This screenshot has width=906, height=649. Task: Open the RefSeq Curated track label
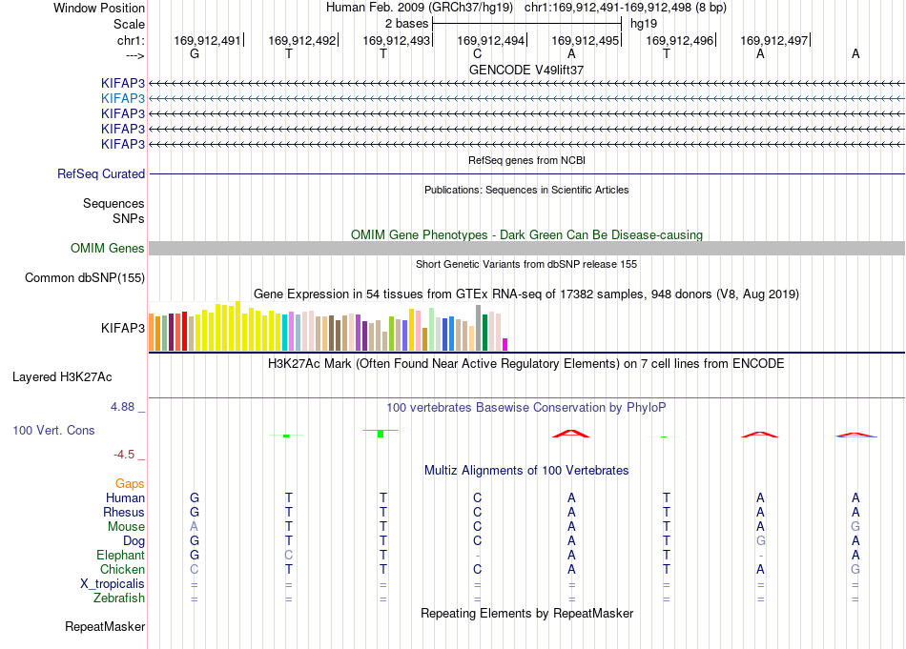point(101,173)
